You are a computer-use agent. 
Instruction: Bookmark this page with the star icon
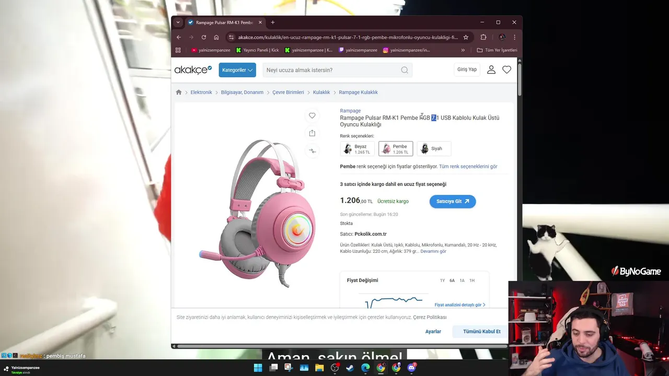(466, 37)
